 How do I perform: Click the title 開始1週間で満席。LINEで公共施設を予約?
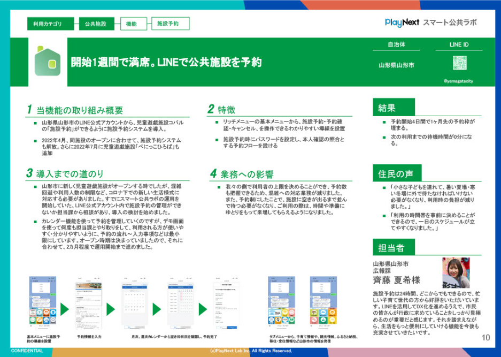click(x=166, y=62)
